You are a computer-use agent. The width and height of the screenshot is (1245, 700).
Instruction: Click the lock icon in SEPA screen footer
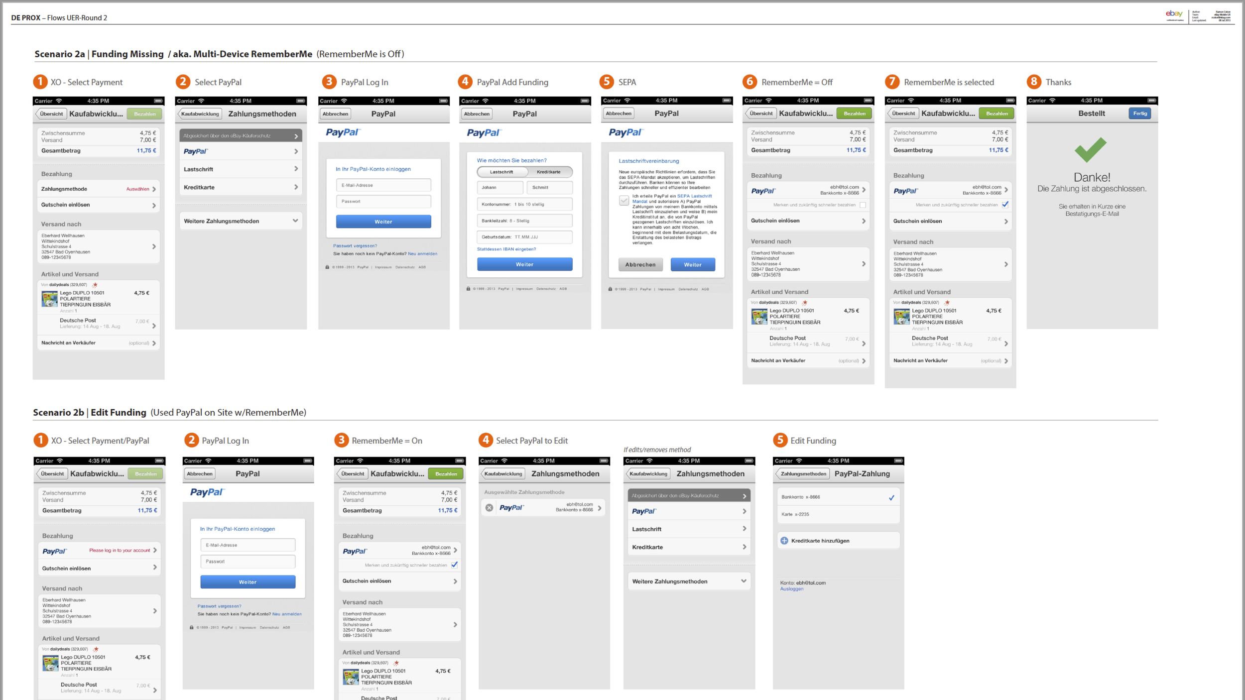click(610, 289)
